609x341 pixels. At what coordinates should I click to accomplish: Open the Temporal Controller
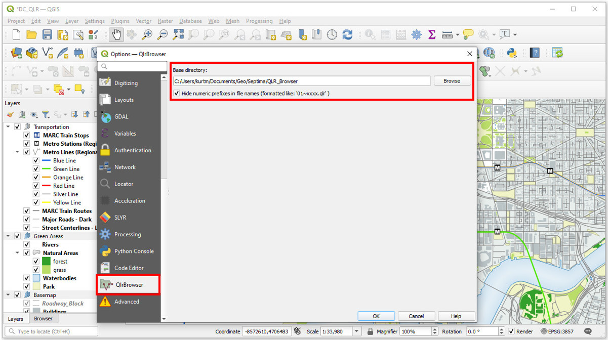pyautogui.click(x=333, y=34)
